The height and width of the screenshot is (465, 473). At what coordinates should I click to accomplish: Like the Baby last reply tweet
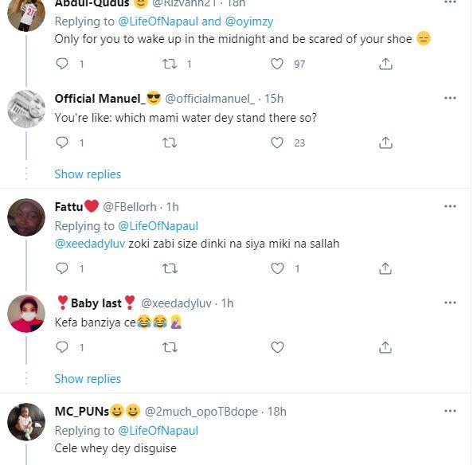(277, 347)
